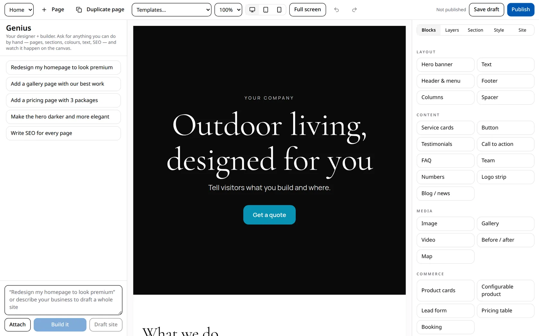This screenshot has height=336, width=539.
Task: Add a Logo strip block
Action: coord(505,177)
